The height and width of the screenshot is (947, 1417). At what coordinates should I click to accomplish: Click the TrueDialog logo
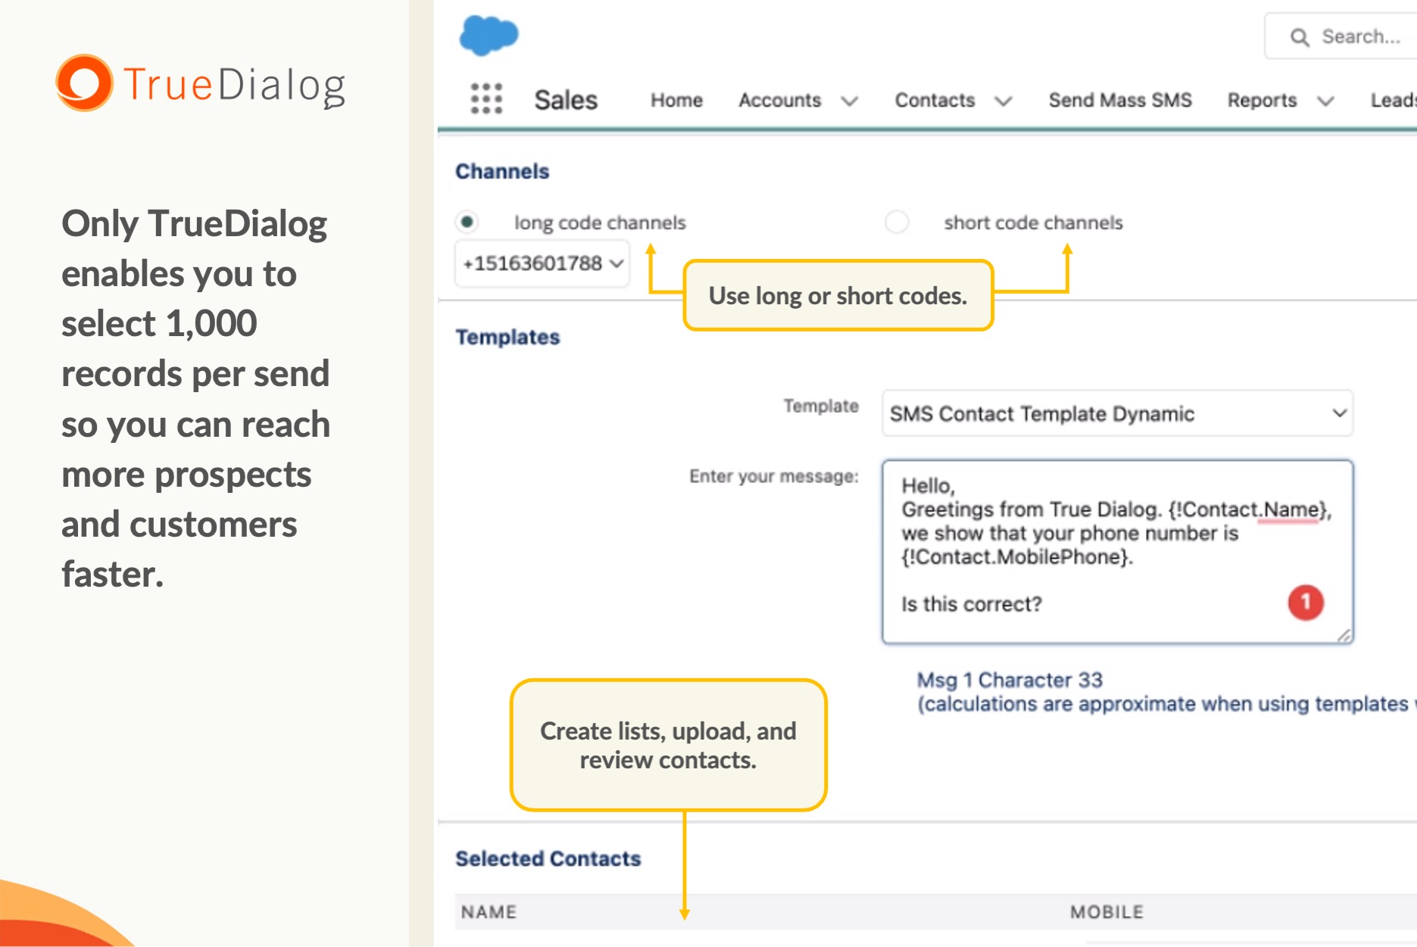pos(201,84)
